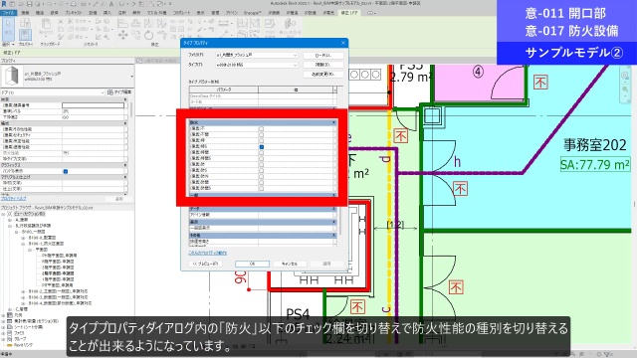
Task: Click the キャンセル cancel button in dialog
Action: point(290,264)
